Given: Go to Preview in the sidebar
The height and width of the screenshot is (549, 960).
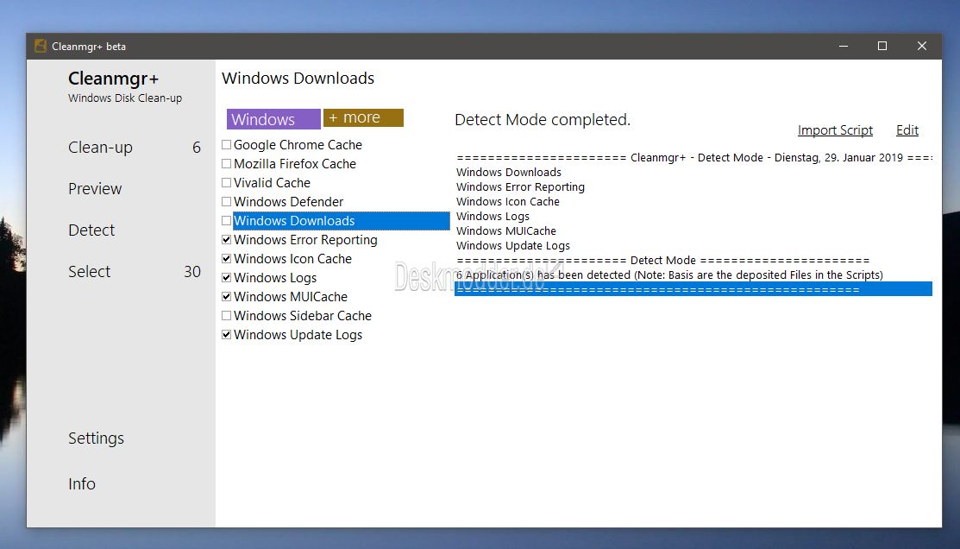Looking at the screenshot, I should (x=95, y=189).
